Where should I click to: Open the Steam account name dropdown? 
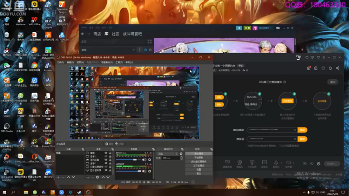tap(264, 28)
